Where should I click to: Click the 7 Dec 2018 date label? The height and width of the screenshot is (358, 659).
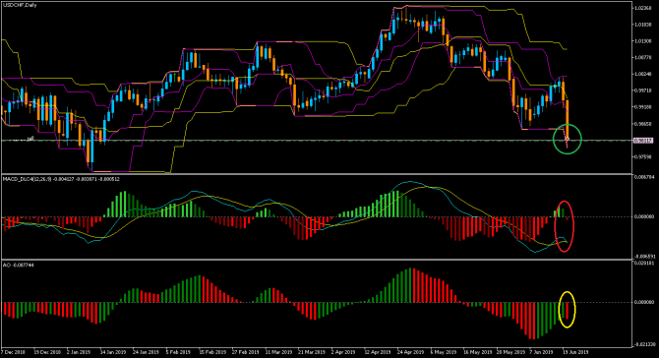(x=13, y=352)
